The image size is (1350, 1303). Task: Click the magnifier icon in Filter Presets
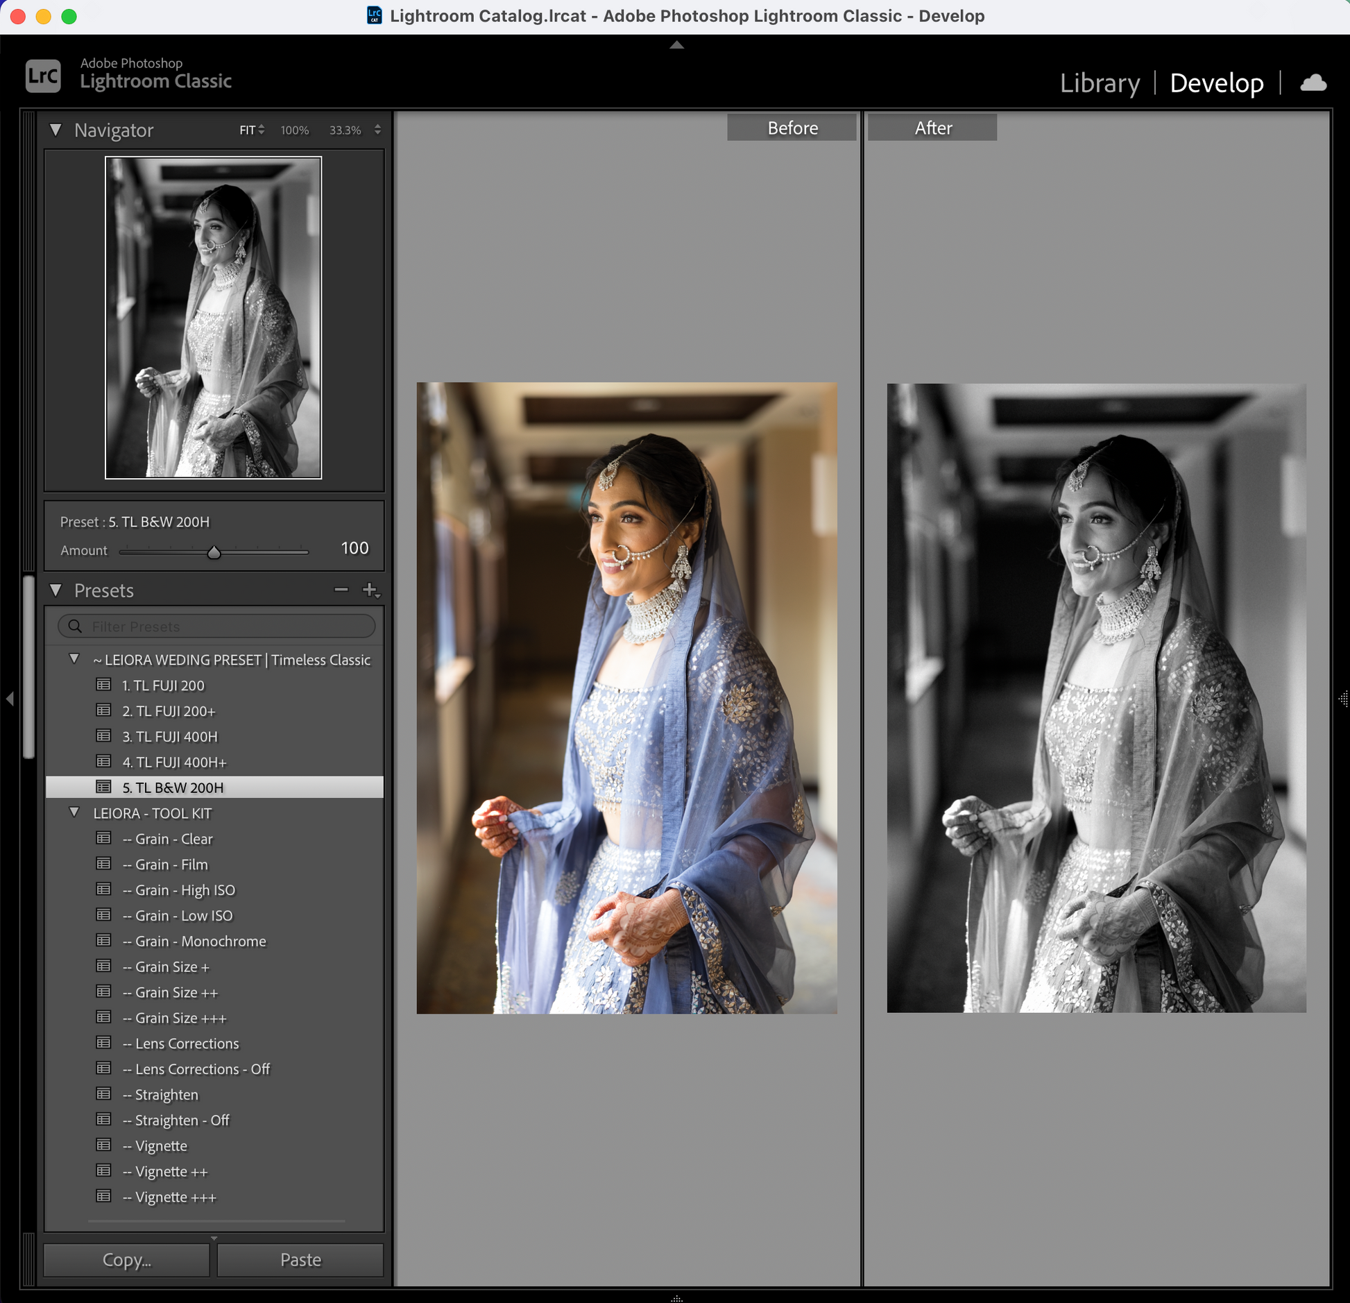[75, 626]
